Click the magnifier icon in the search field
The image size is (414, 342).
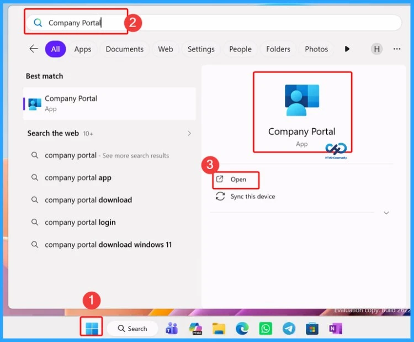click(38, 23)
